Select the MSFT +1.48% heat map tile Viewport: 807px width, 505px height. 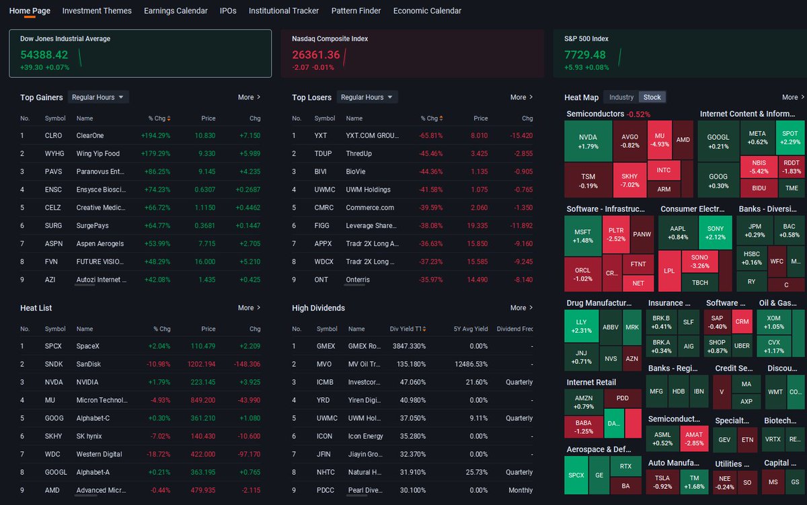[x=583, y=235]
